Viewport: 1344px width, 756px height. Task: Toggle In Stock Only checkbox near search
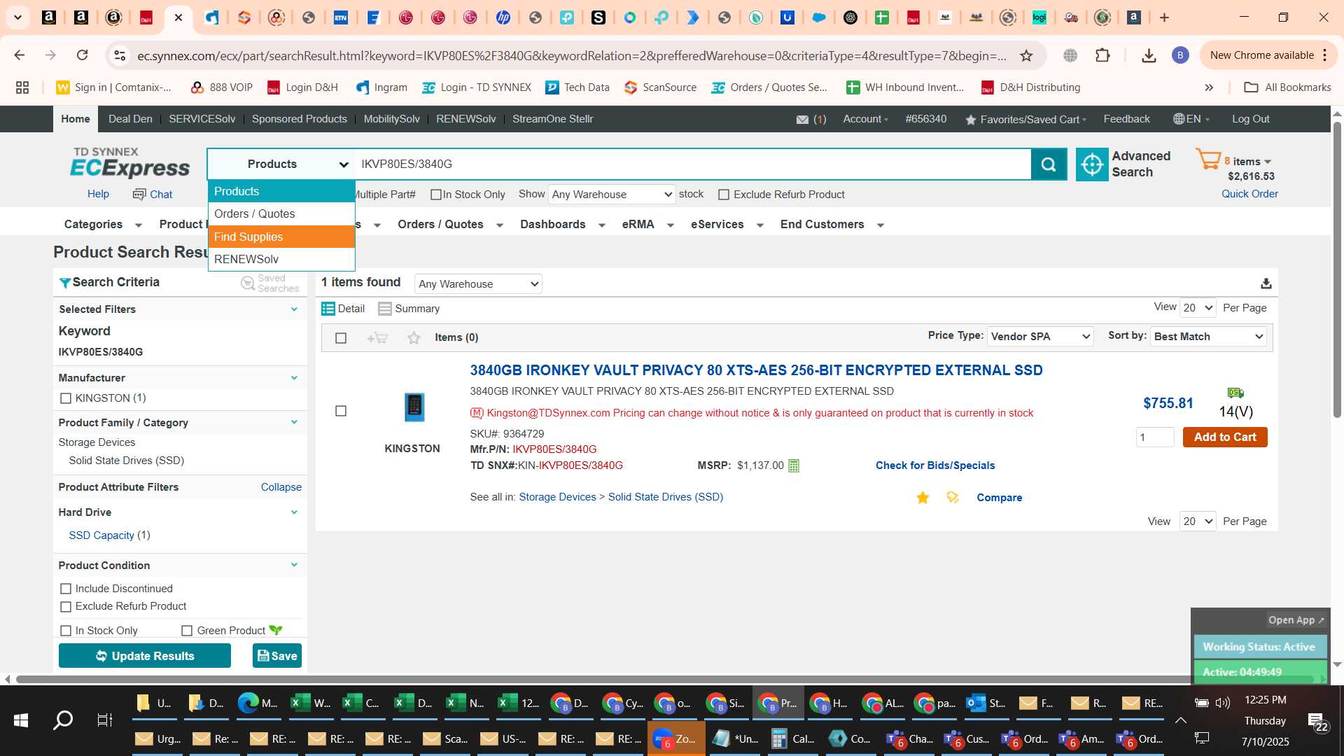(436, 195)
